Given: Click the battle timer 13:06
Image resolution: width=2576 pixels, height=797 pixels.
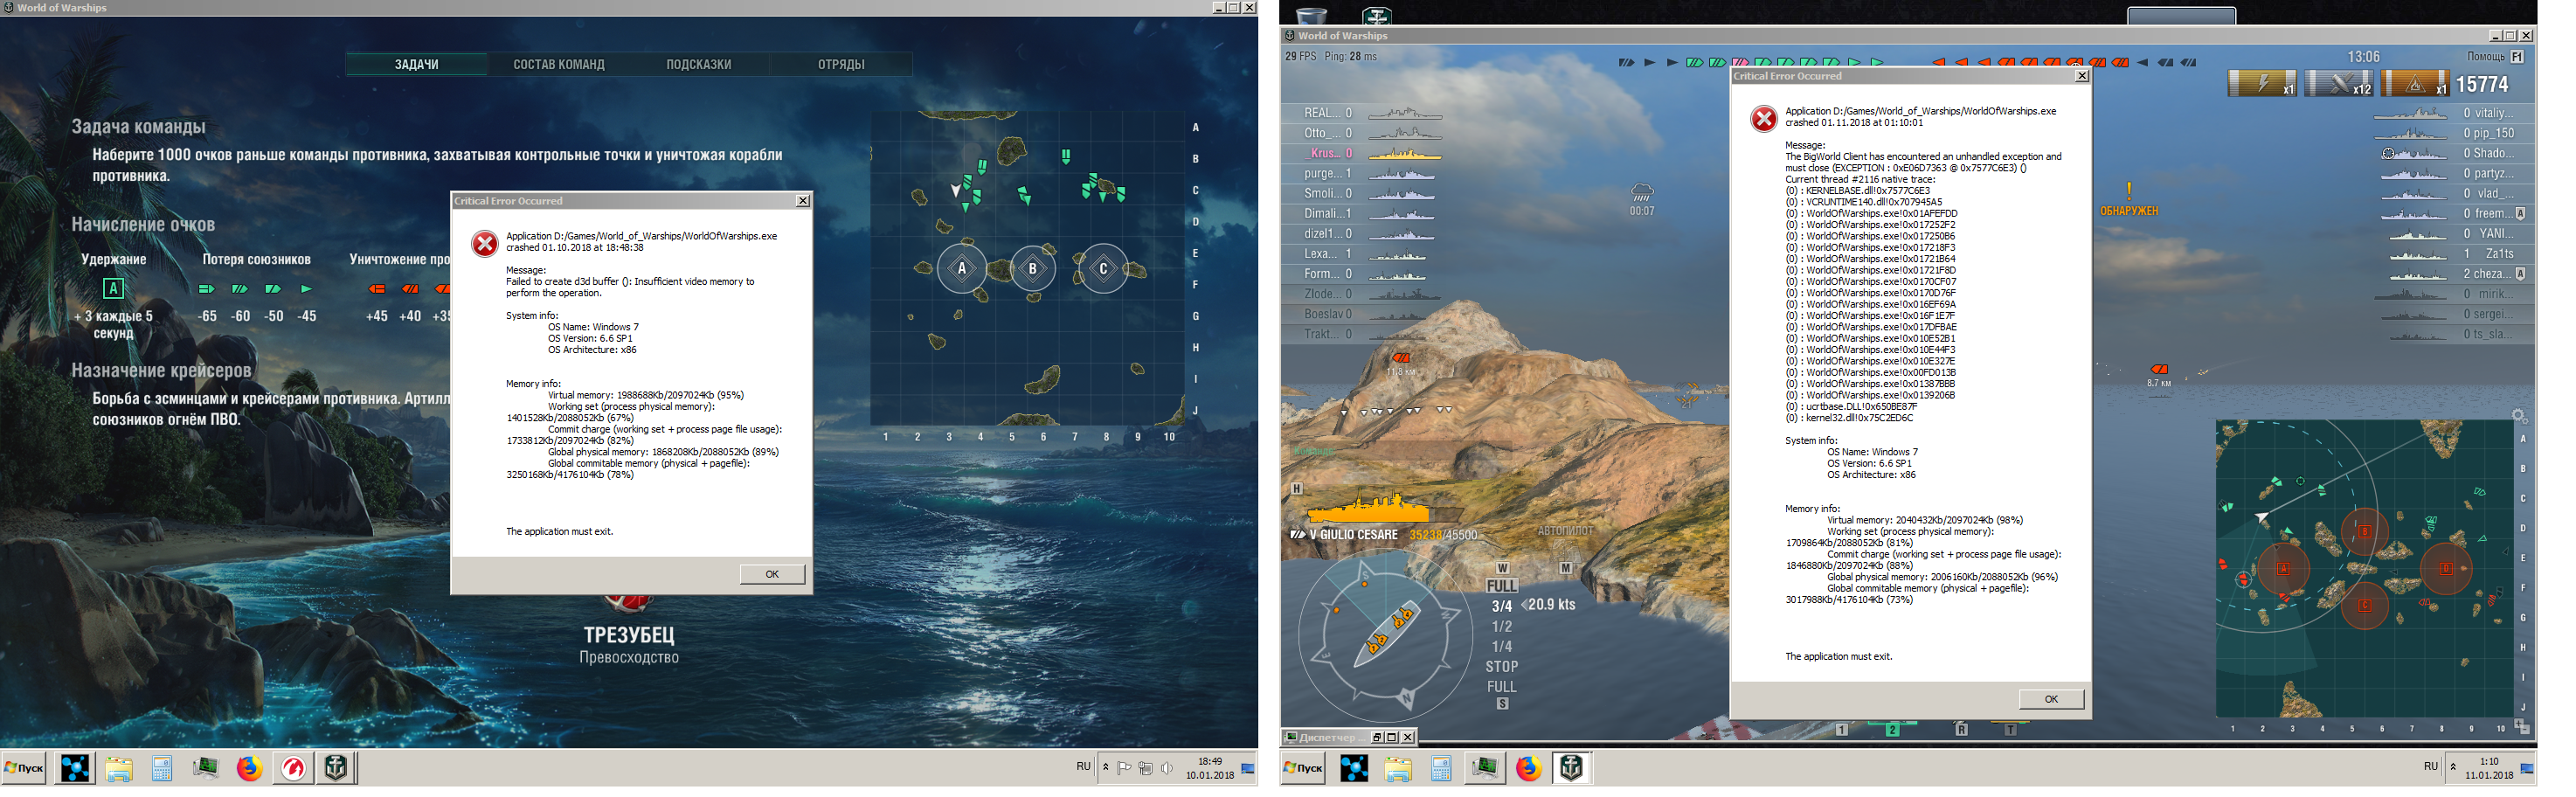Looking at the screenshot, I should pyautogui.click(x=2363, y=57).
